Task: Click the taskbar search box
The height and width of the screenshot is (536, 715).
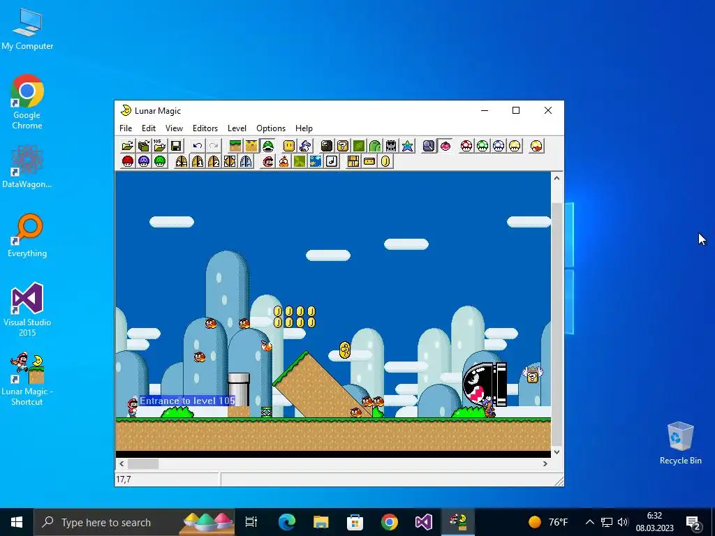Action: 135,522
